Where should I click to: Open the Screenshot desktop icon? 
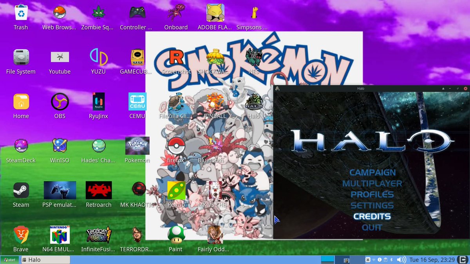176,57
